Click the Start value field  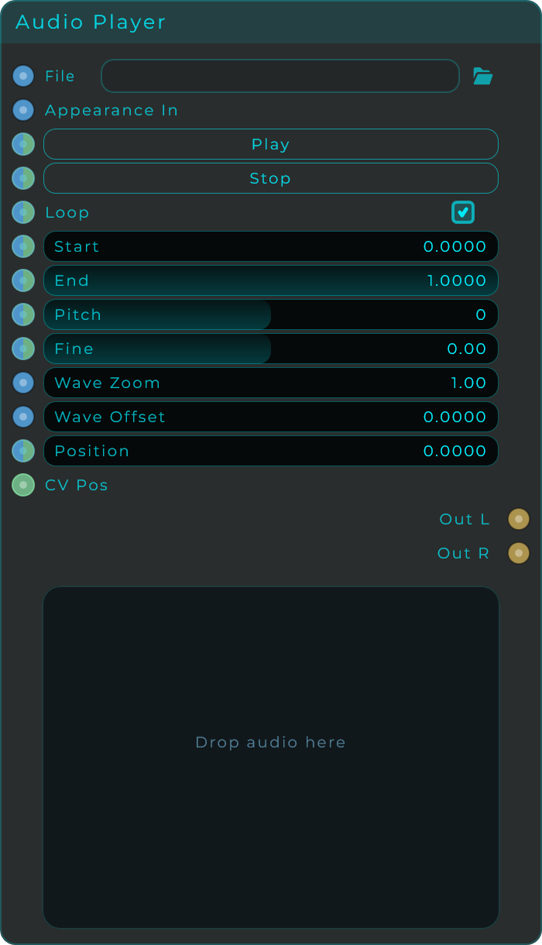tap(270, 246)
